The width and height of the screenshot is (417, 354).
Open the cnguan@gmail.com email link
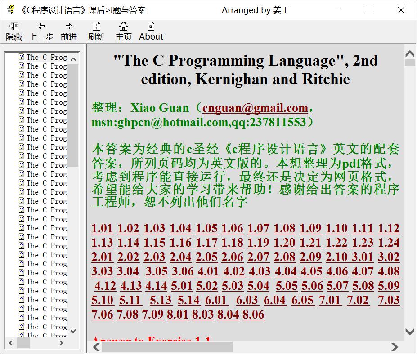coord(255,108)
